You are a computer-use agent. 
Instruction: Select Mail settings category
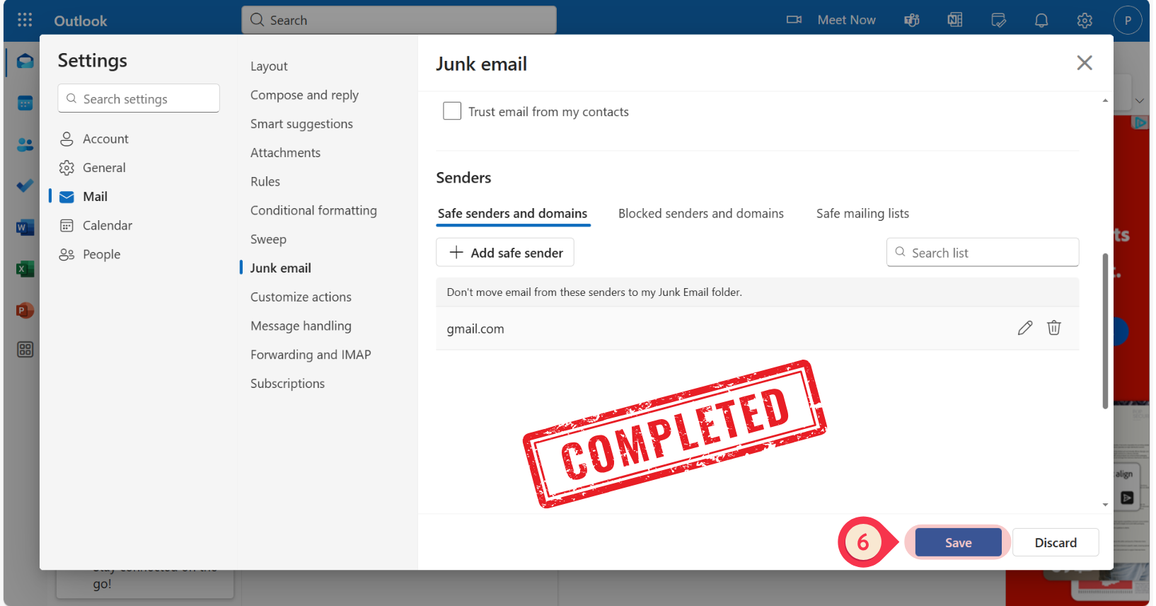[95, 197]
